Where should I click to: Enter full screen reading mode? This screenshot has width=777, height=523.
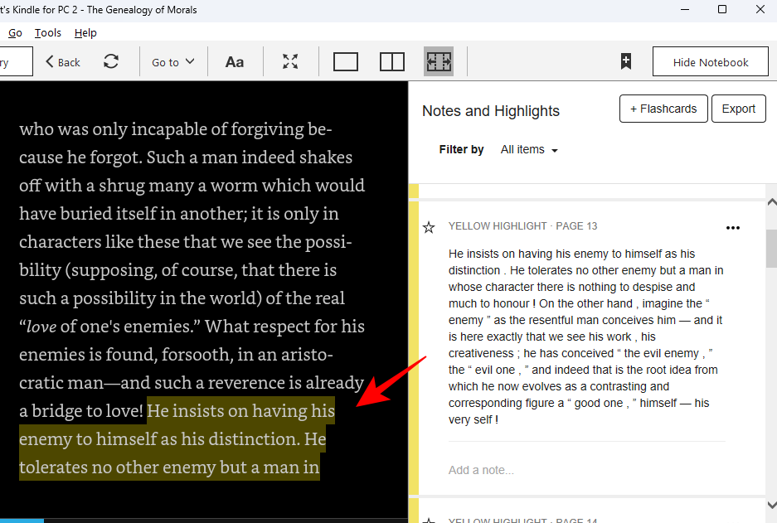(290, 62)
